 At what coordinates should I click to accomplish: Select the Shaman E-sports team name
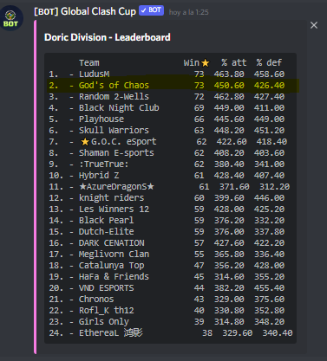[116, 152]
